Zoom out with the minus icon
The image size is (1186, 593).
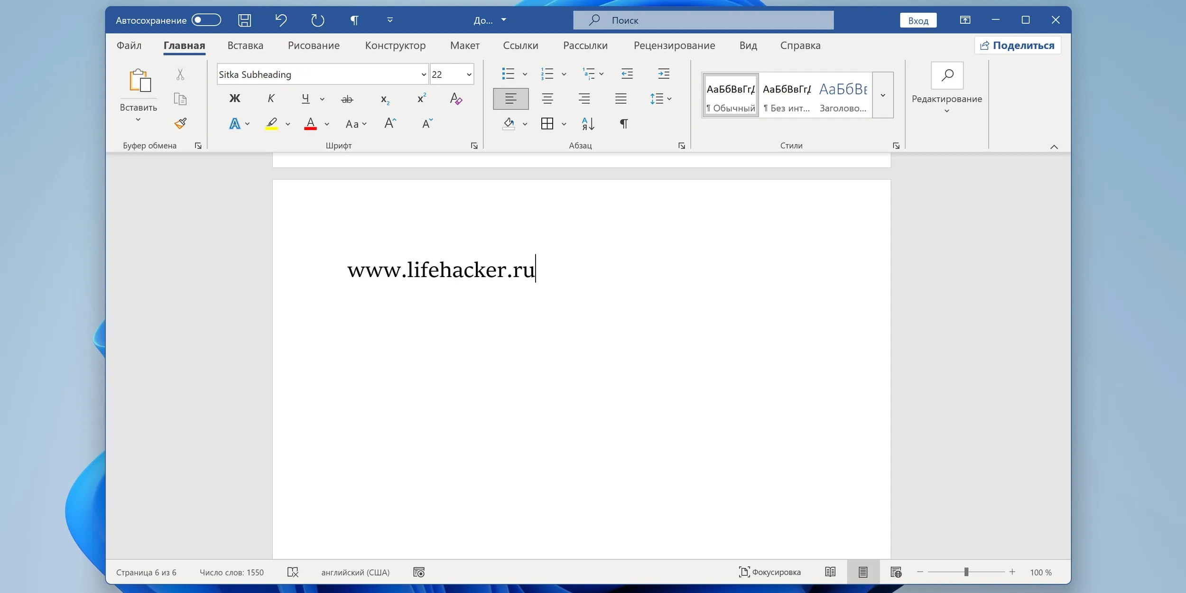pos(920,572)
